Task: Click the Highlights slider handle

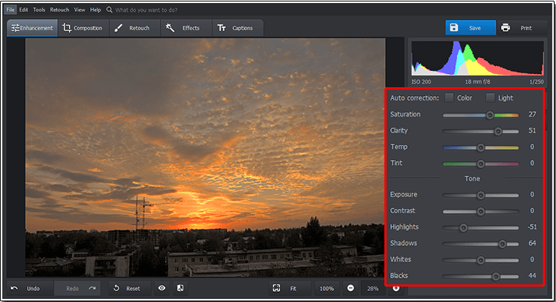Action: pyautogui.click(x=463, y=227)
